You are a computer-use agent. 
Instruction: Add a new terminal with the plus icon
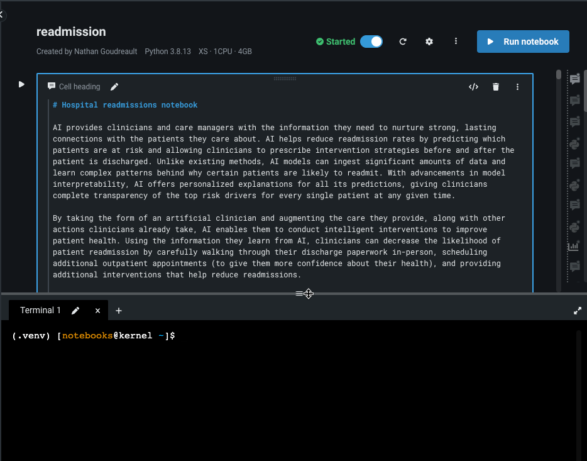[x=119, y=311]
